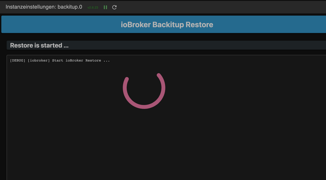The height and width of the screenshot is (180, 326).
Task: Click the pink loading spinner
Action: (144, 91)
